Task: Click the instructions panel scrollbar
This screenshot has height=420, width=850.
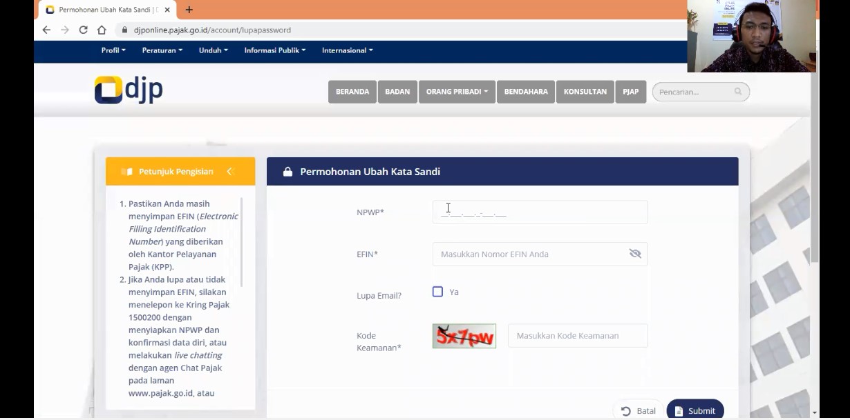Action: (x=241, y=241)
